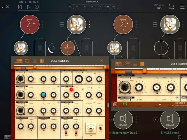Click Oscillator 1 shape knob in right VCS3 window
The image size is (187, 140).
[x=139, y=87]
